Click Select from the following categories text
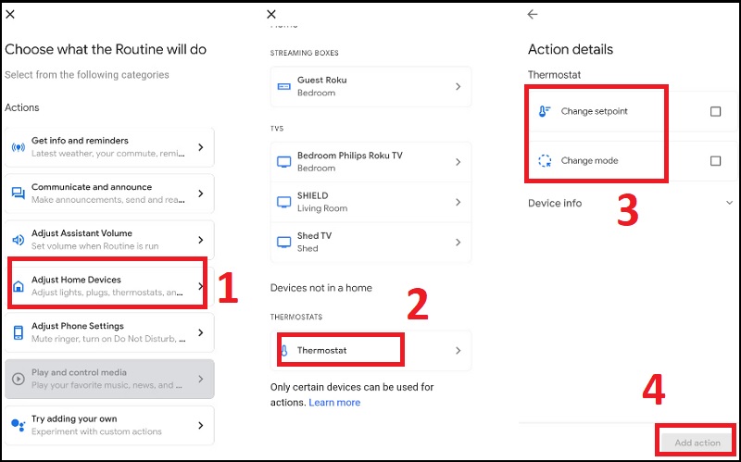This screenshot has width=741, height=462. (x=87, y=75)
